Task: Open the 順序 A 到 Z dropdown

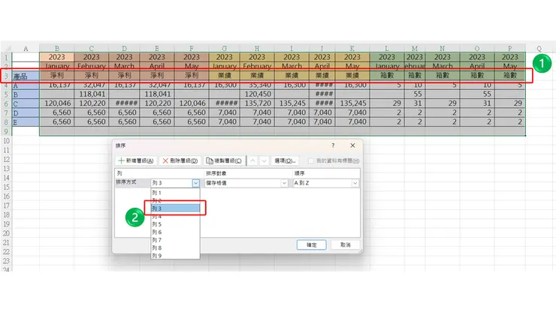Action: pos(355,183)
